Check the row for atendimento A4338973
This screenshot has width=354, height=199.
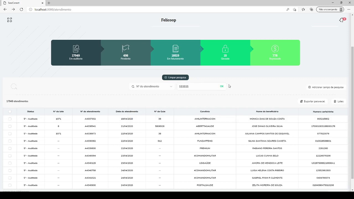pyautogui.click(x=10, y=133)
